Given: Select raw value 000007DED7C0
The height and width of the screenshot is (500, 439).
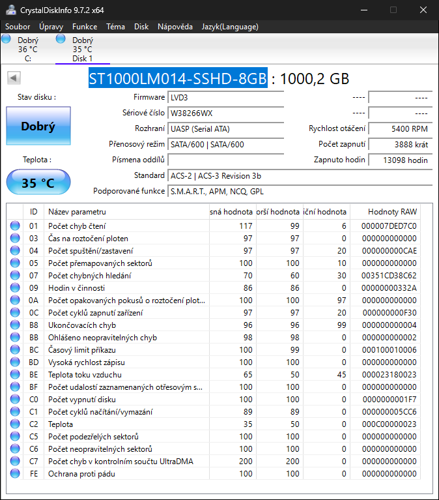Looking at the screenshot, I should [389, 226].
